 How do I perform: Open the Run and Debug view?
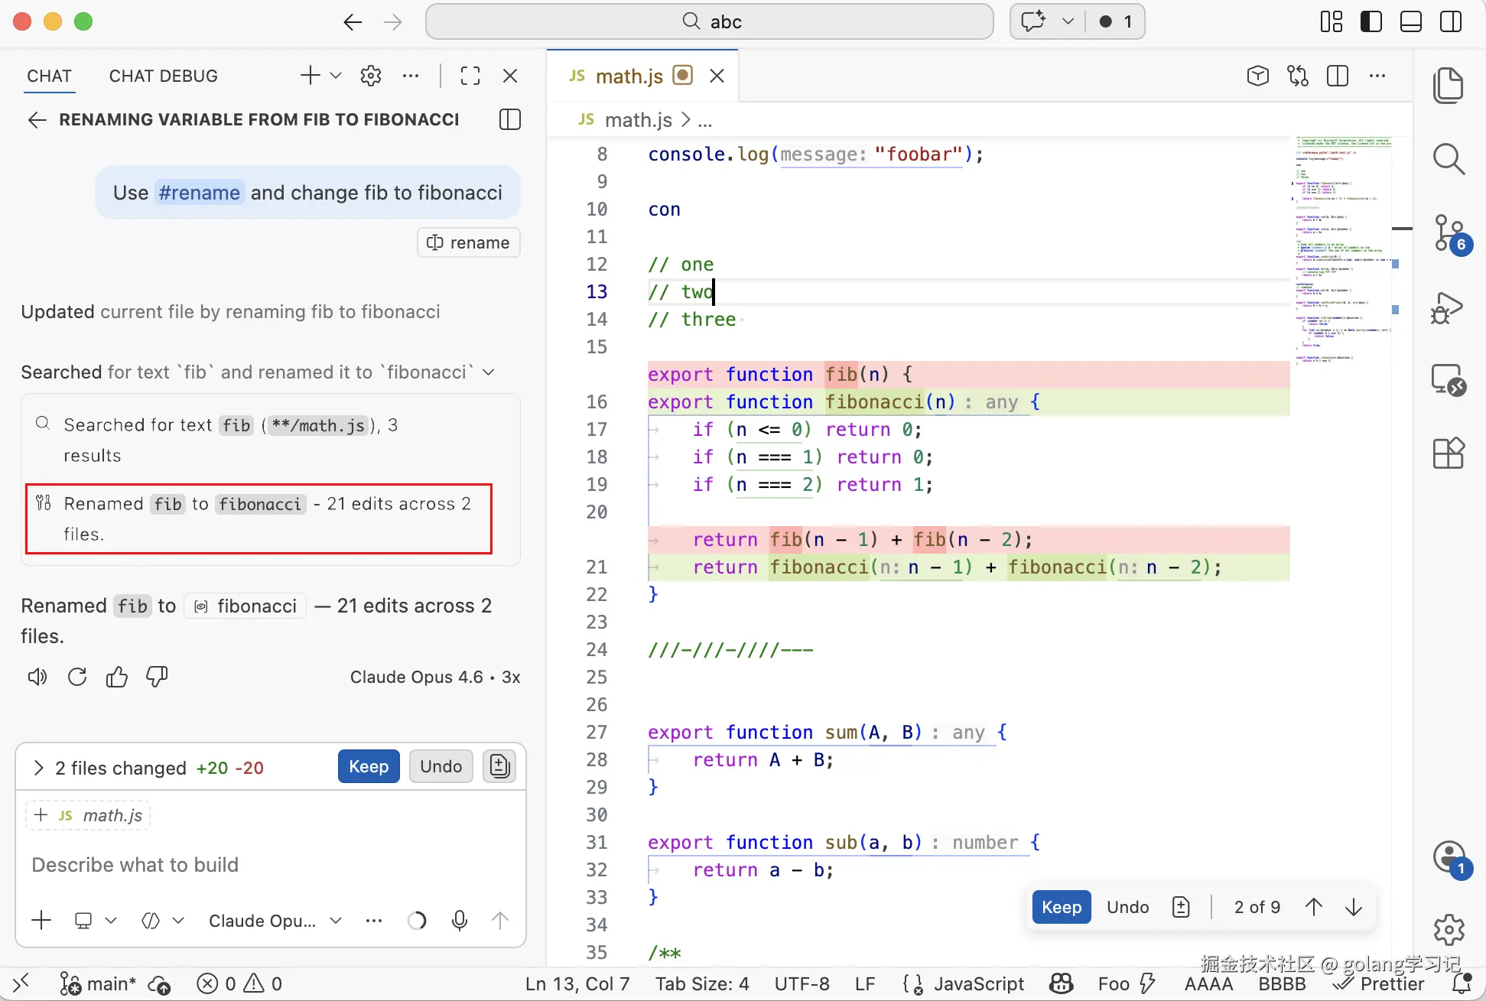point(1448,308)
